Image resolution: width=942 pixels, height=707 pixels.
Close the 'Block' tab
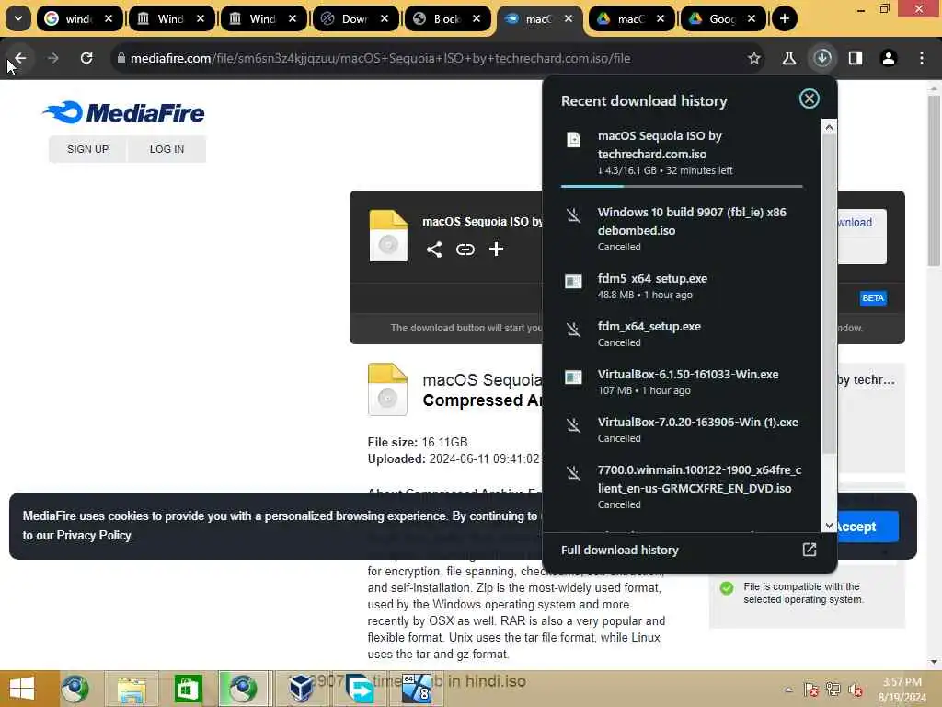(477, 18)
